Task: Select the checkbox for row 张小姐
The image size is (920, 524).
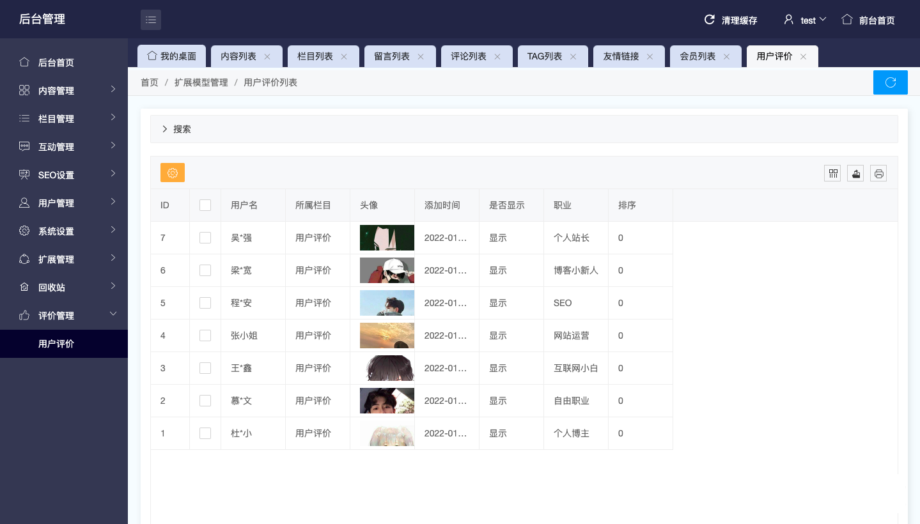Action: [x=205, y=335]
